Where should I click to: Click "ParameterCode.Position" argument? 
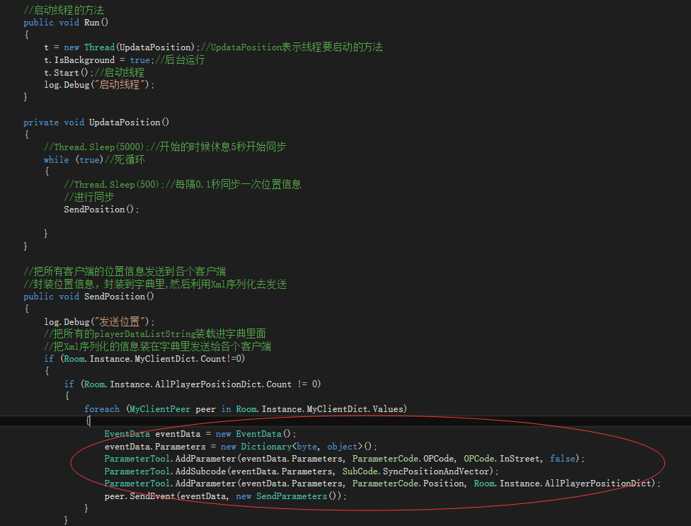coord(409,484)
